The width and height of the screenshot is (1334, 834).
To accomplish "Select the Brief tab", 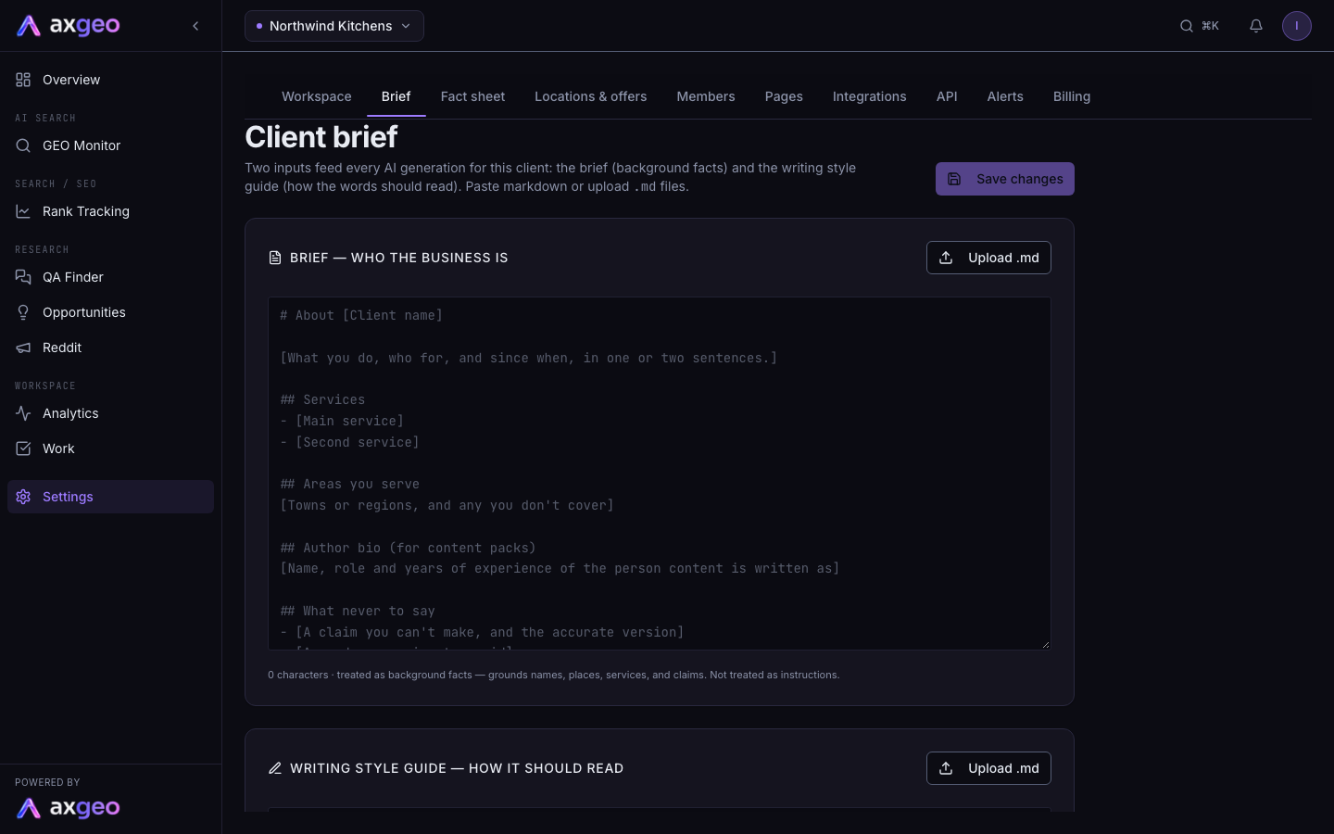I will (x=396, y=96).
